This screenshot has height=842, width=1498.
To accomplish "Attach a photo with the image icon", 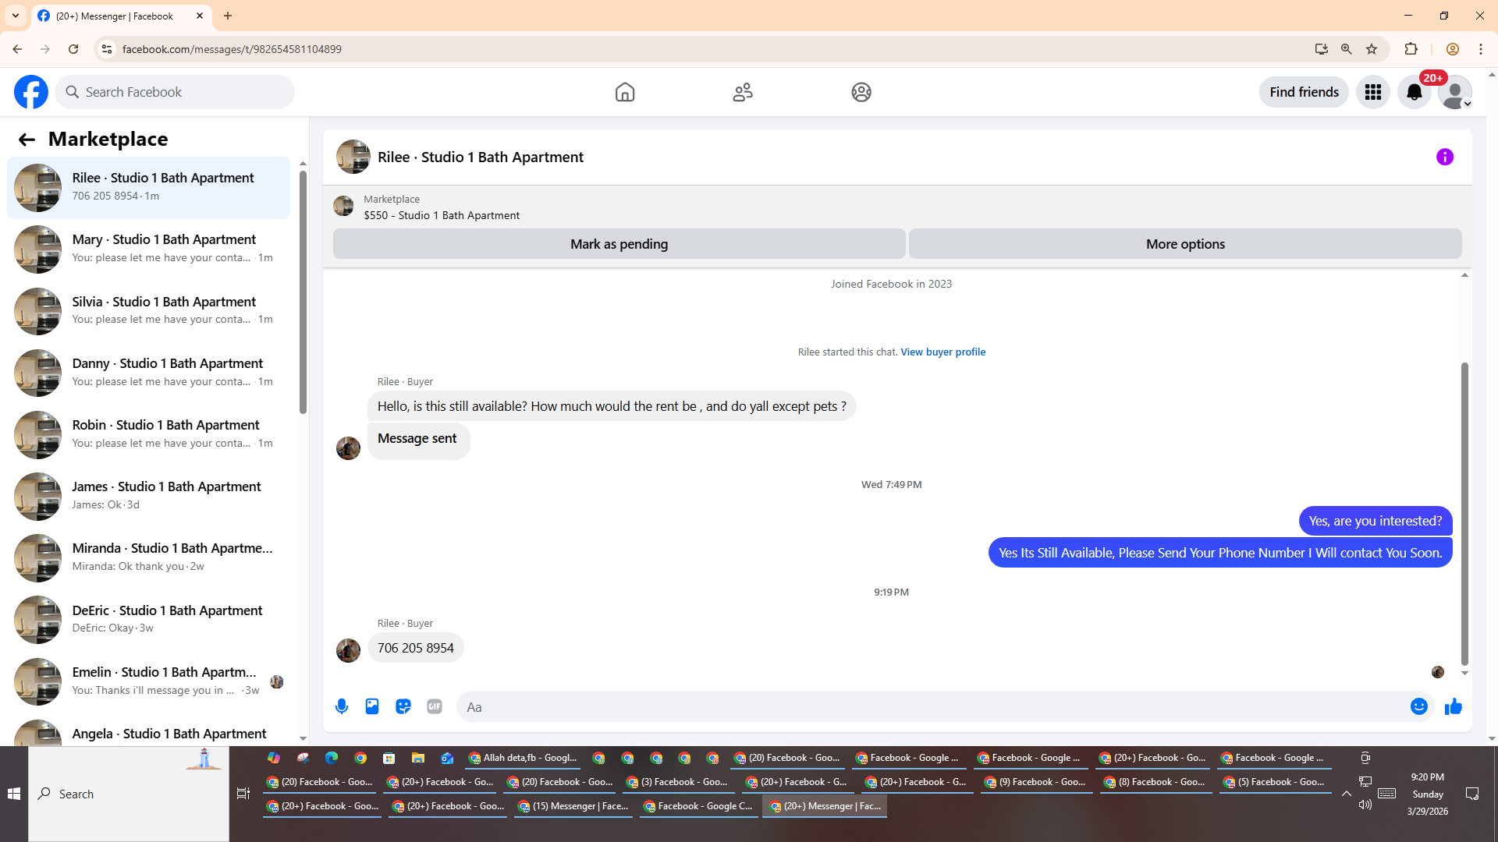I will (372, 706).
